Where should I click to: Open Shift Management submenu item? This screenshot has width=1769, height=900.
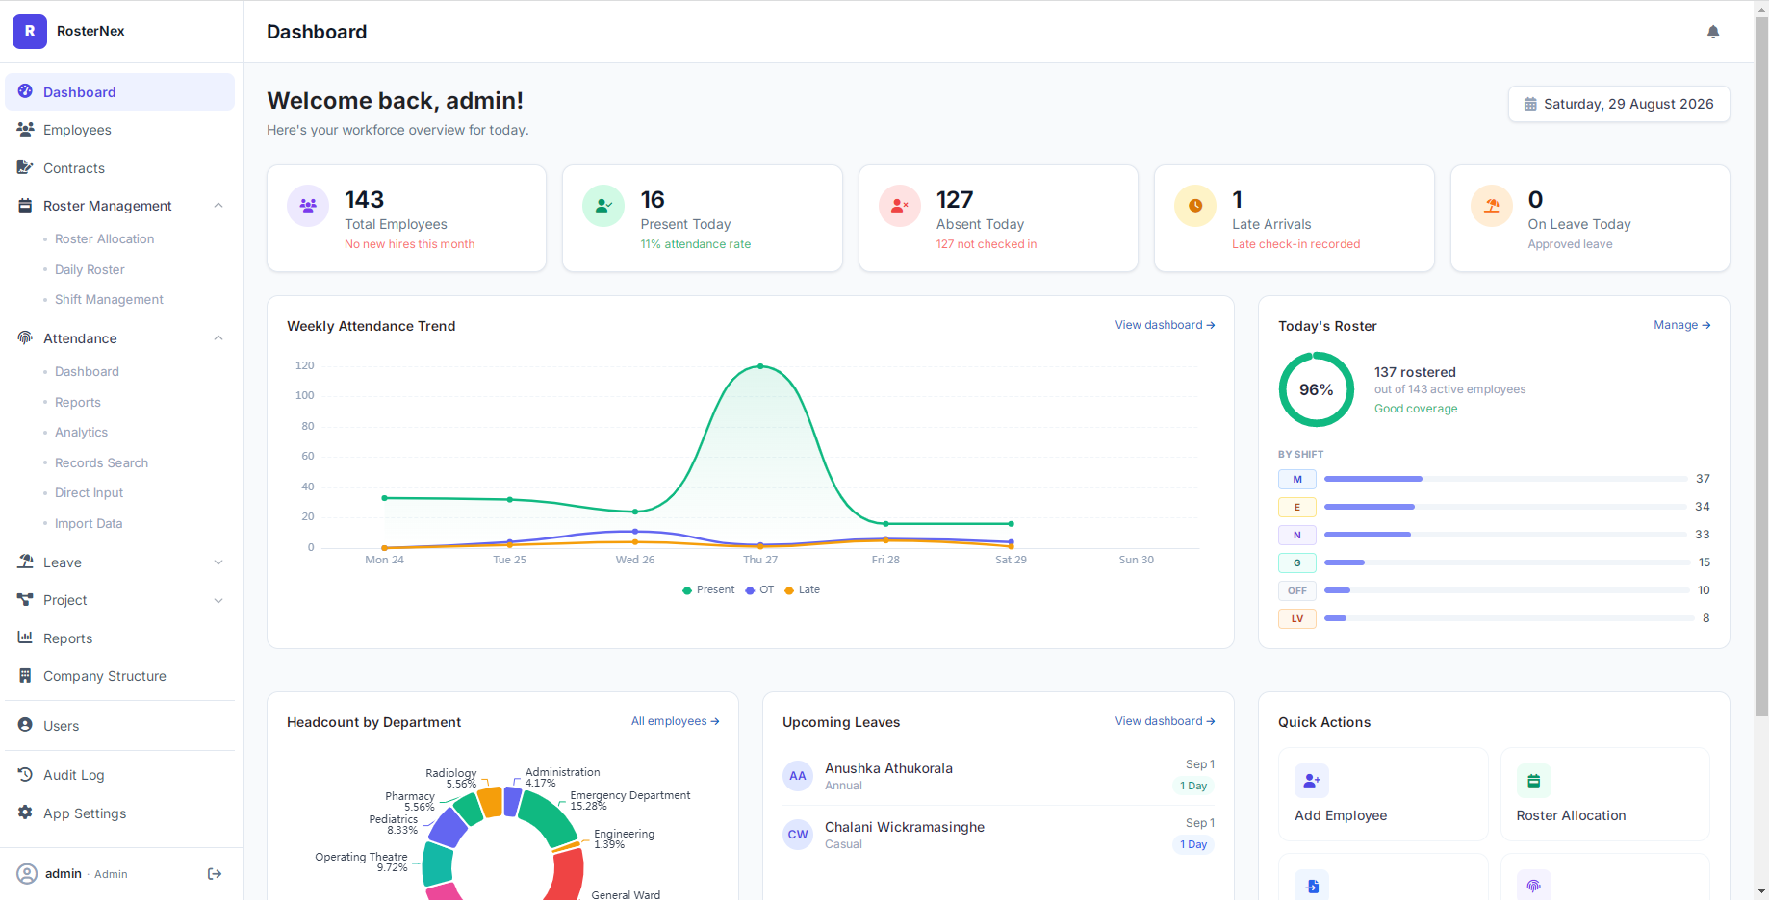click(109, 299)
